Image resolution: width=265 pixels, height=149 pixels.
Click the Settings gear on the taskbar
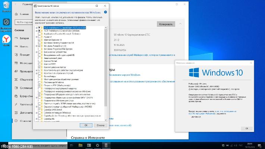(x=97, y=145)
